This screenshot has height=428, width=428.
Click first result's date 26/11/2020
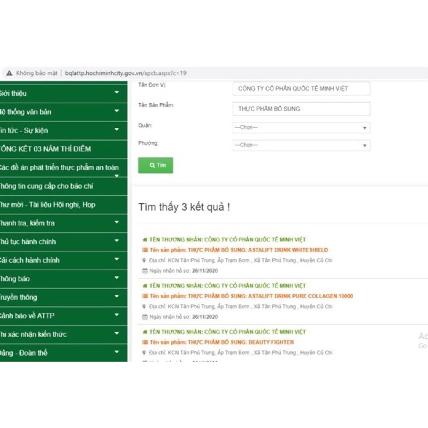pyautogui.click(x=205, y=271)
